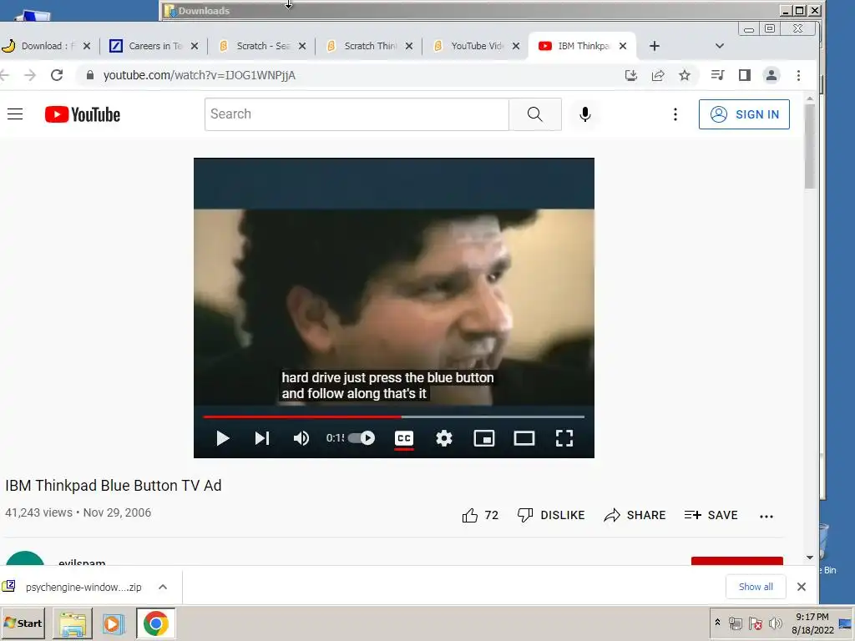Open the Windows Start menu

pos(23,623)
